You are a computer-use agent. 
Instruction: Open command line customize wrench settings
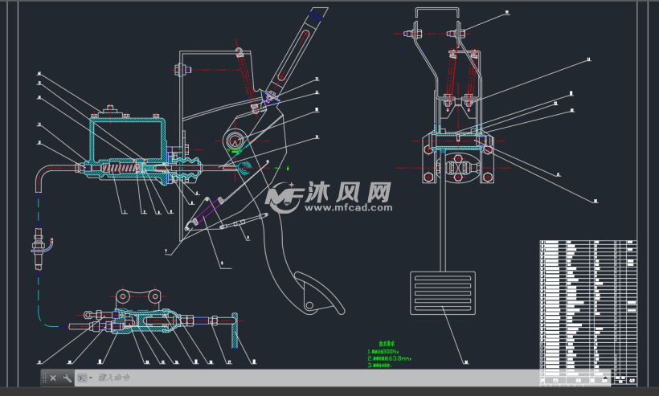68,378
